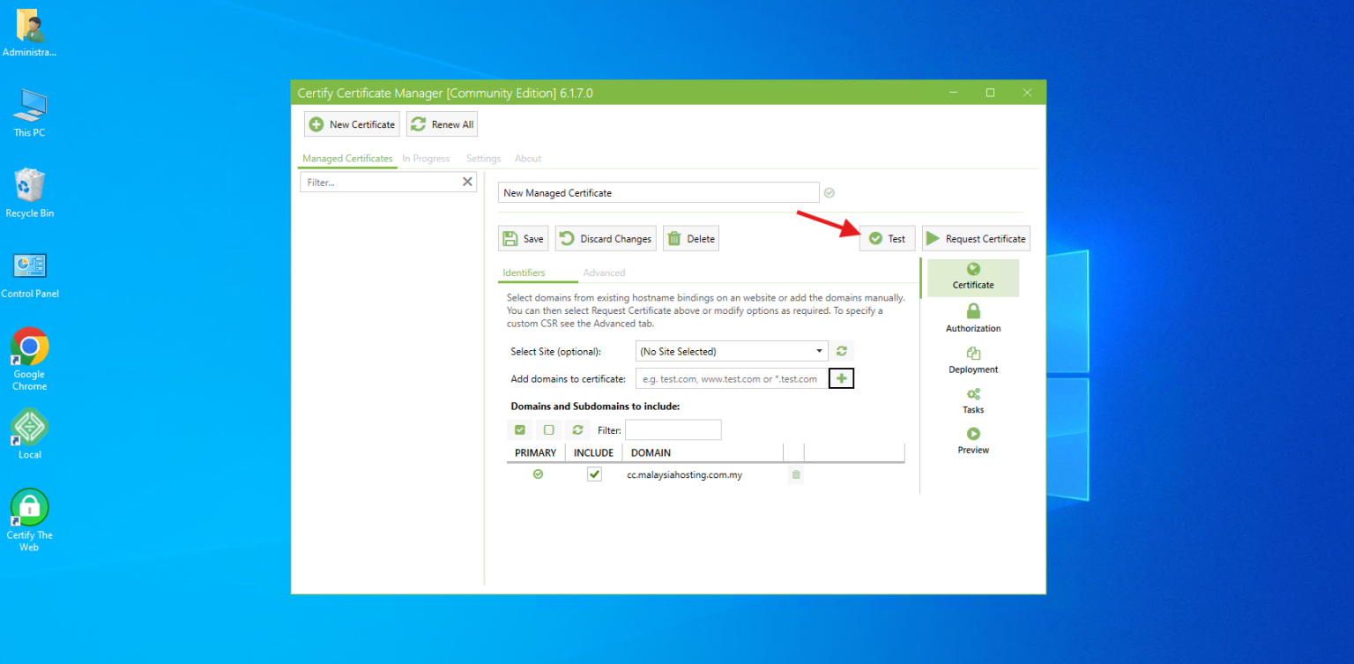Image resolution: width=1354 pixels, height=664 pixels.
Task: Add the typed domain with the plus icon
Action: [841, 377]
